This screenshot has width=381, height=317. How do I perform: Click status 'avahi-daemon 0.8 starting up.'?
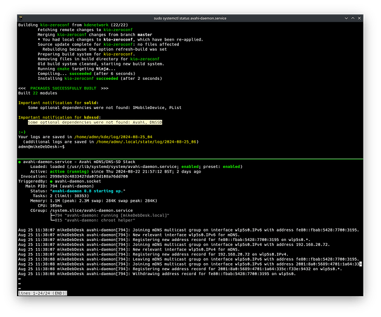tap(87, 191)
